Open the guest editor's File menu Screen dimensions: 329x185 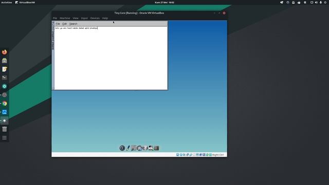(58, 24)
